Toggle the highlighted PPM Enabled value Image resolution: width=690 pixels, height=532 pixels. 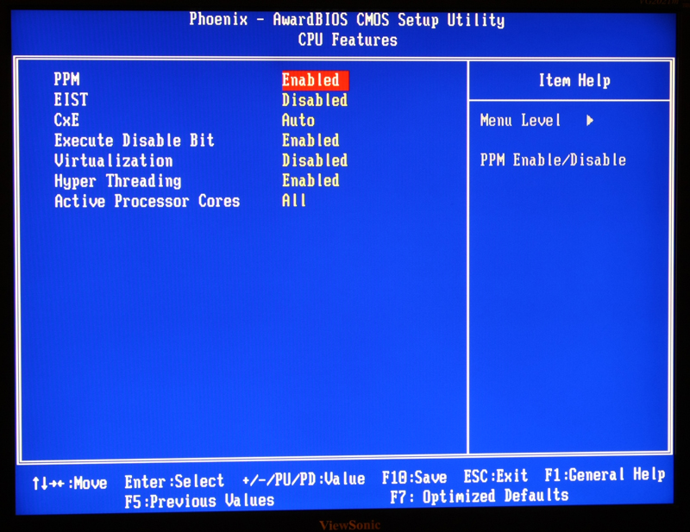(315, 80)
